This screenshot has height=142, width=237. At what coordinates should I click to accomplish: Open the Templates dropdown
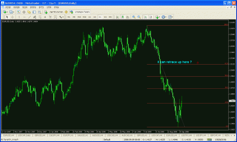point(171,17)
